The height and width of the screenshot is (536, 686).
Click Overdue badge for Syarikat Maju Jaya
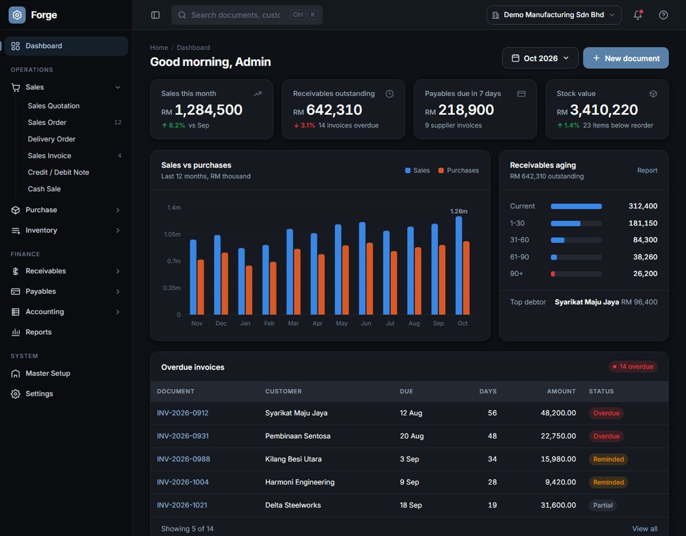[x=606, y=413]
